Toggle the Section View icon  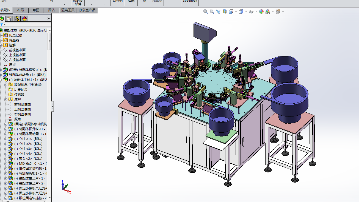point(225,12)
